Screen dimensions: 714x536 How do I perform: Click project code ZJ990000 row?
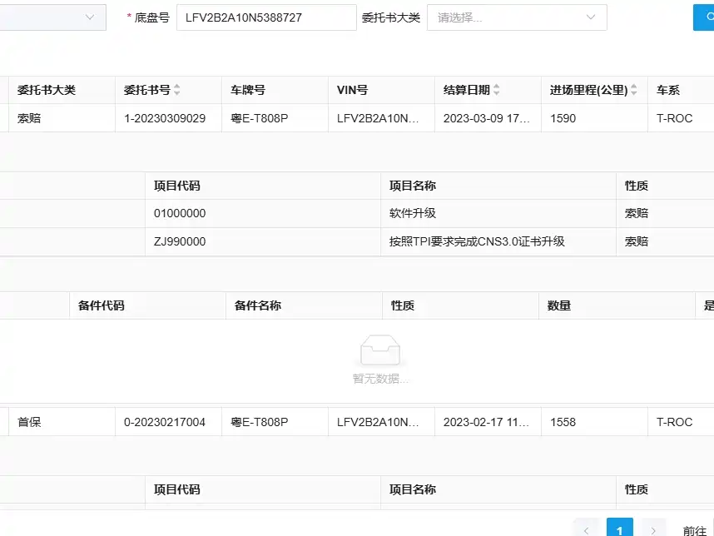tap(357, 241)
